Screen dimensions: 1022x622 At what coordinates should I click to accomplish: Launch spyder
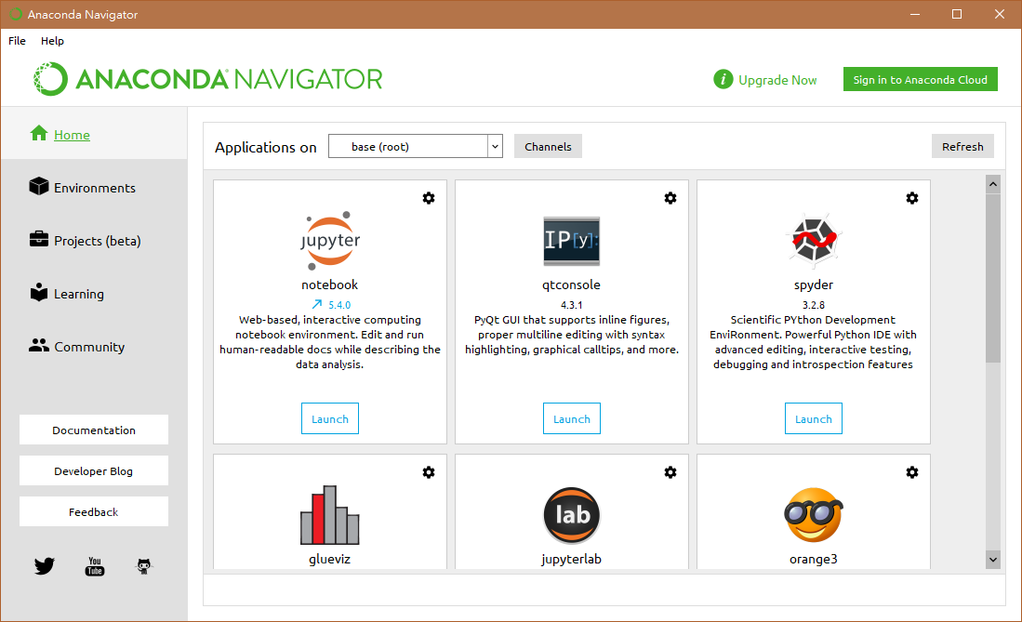(x=814, y=418)
